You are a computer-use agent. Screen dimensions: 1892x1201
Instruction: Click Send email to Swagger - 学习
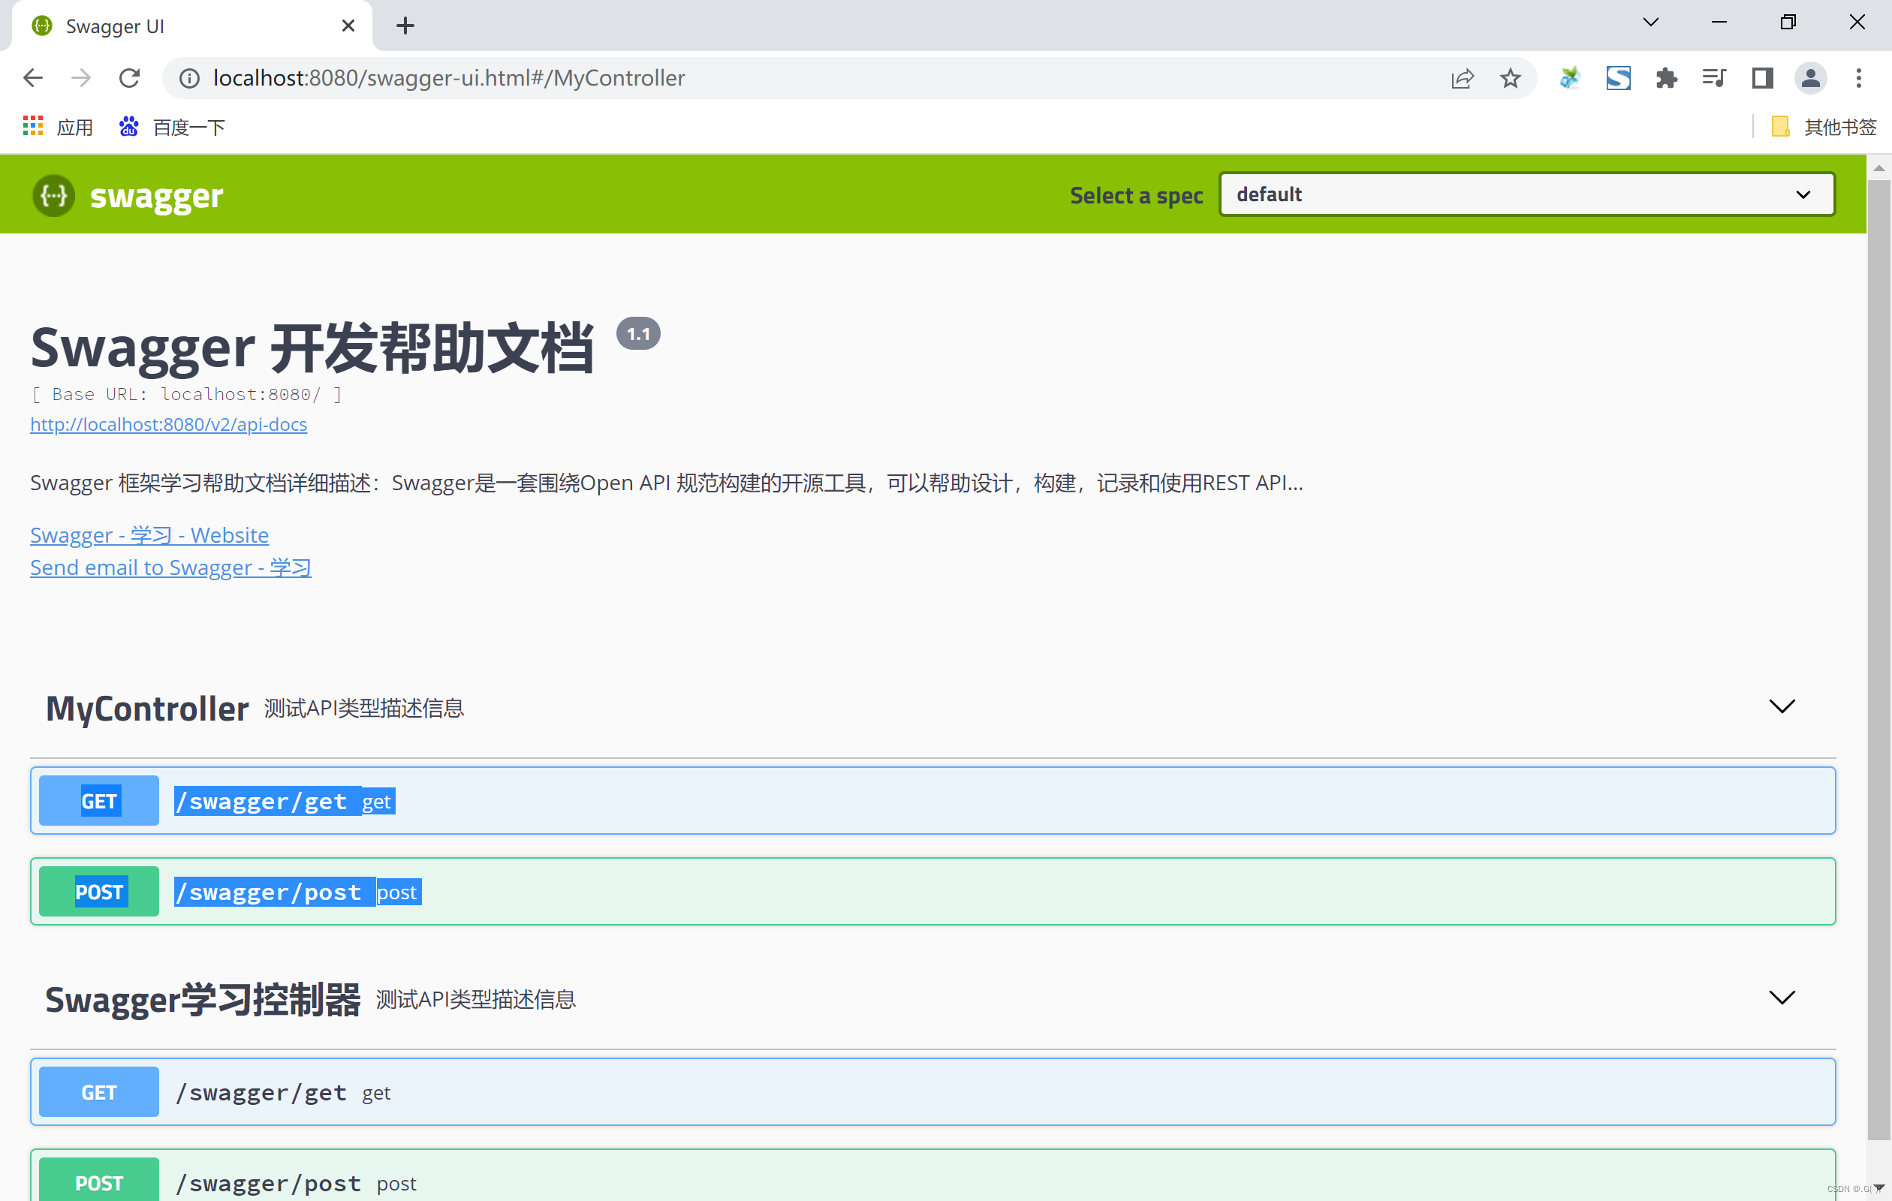pyautogui.click(x=170, y=567)
